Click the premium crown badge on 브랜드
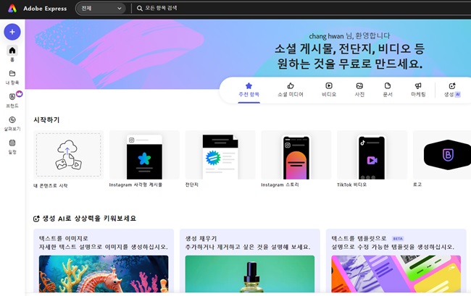The width and height of the screenshot is (471, 296). [x=20, y=94]
